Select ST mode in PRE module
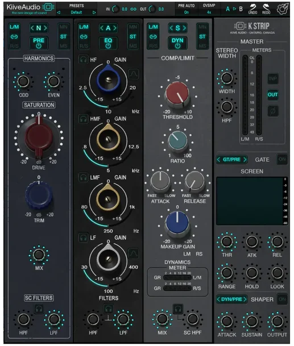This screenshot has height=346, width=294. pos(63,36)
